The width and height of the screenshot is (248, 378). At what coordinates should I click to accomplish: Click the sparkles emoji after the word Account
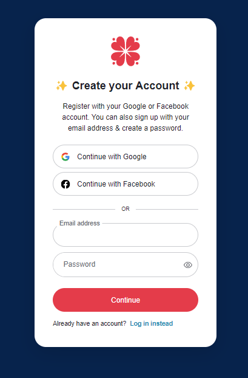[x=189, y=86]
